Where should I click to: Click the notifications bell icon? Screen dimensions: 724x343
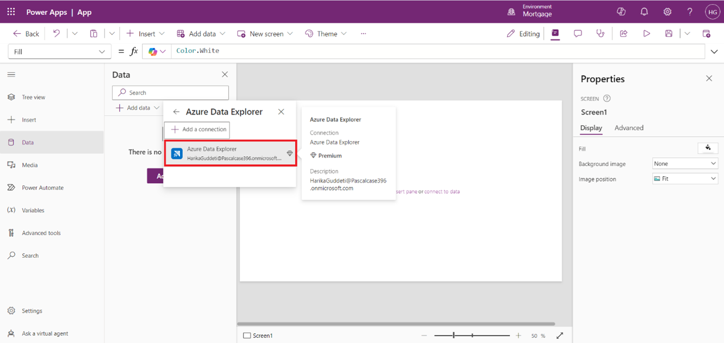644,12
